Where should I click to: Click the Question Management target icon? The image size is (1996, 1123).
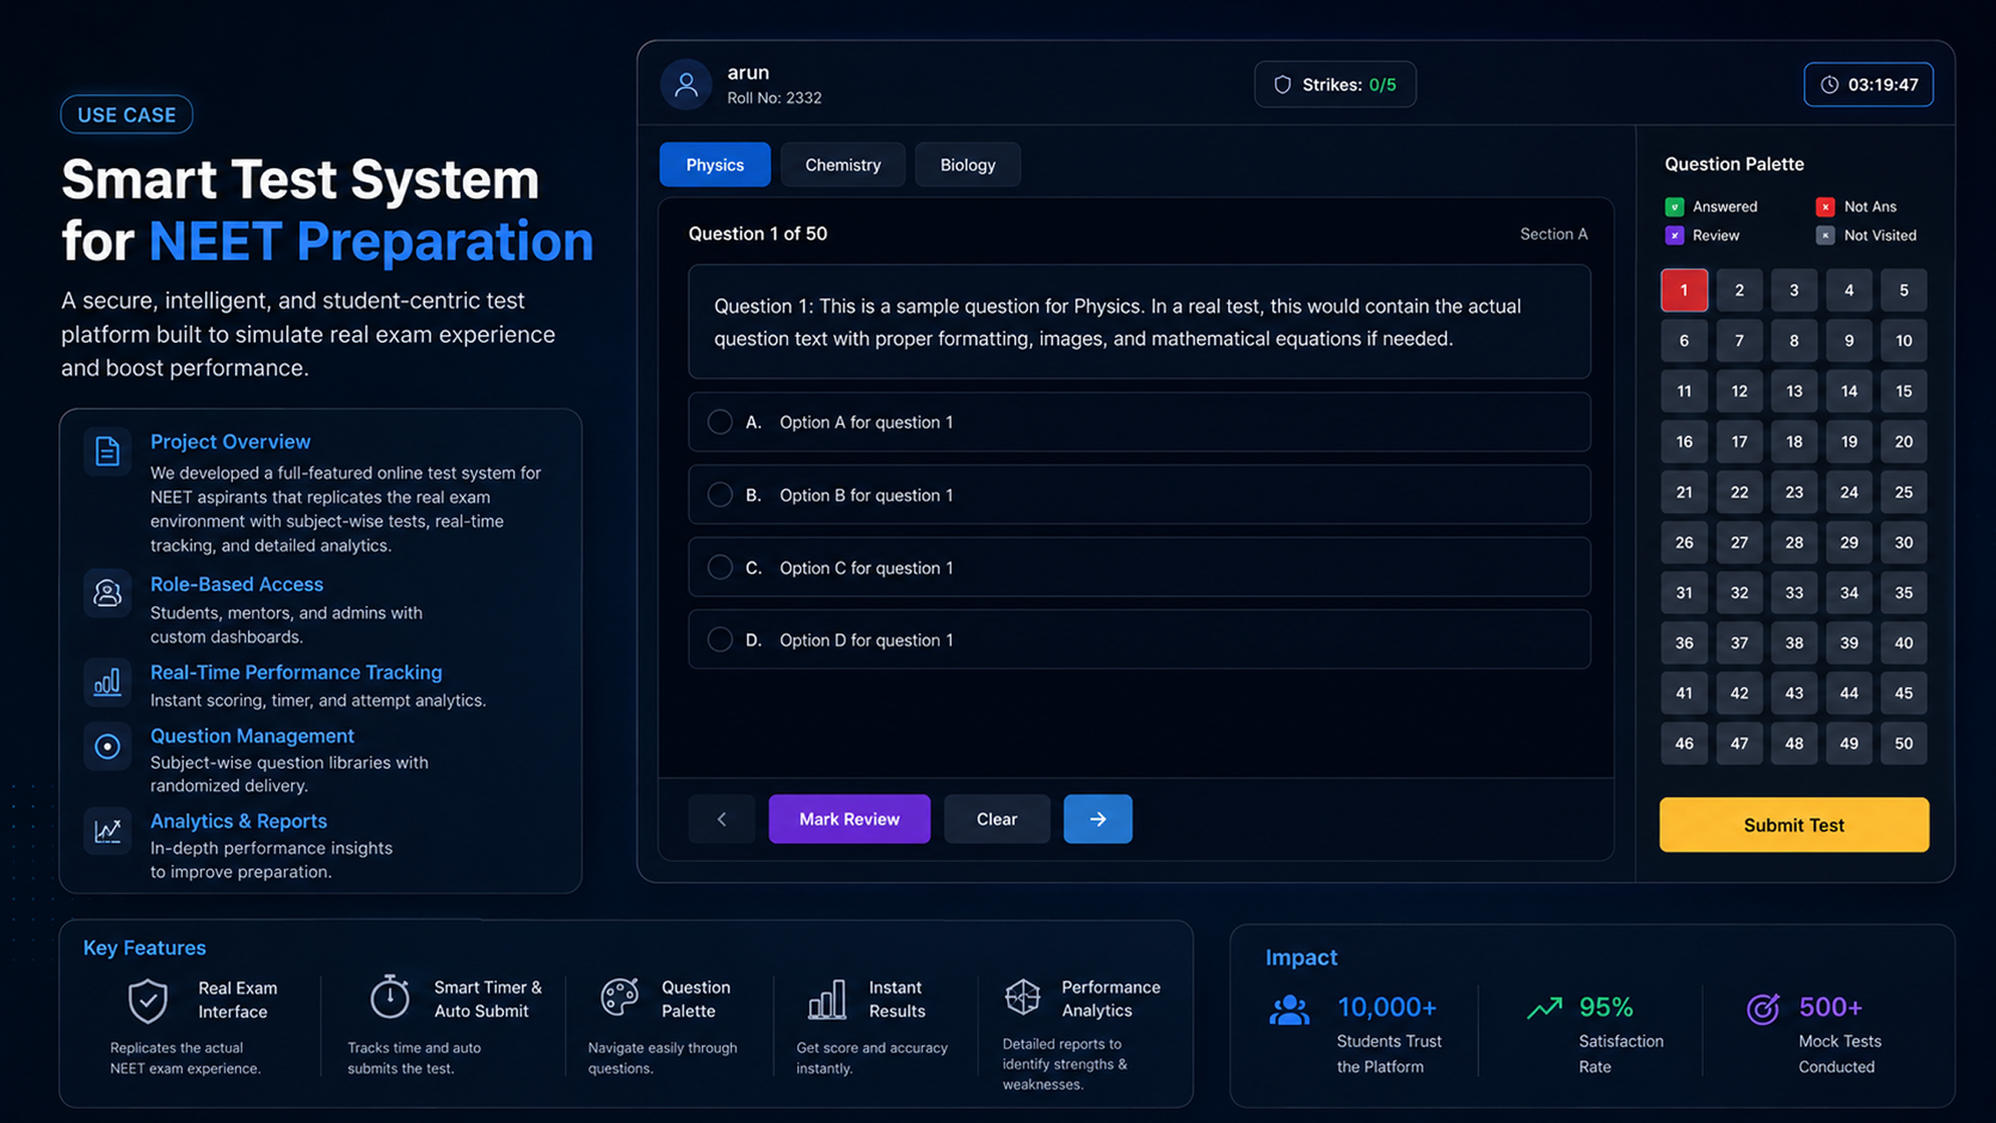click(x=107, y=747)
